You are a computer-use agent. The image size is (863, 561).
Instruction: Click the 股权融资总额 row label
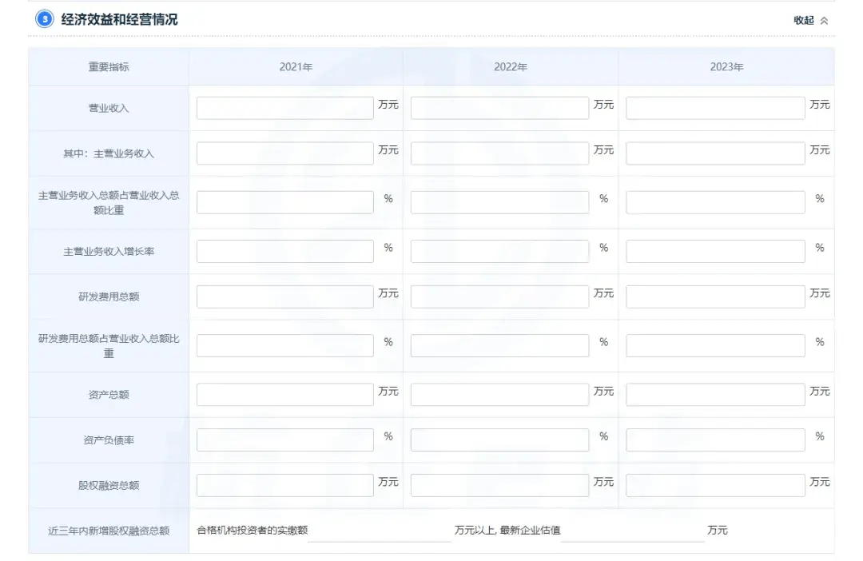[x=109, y=486]
